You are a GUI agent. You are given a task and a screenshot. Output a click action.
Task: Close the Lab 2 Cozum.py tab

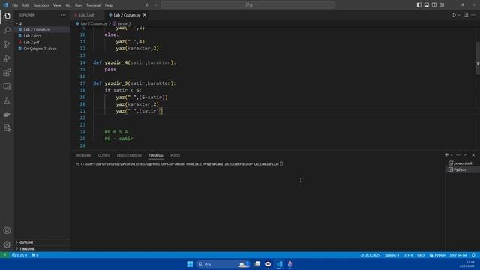coord(145,15)
